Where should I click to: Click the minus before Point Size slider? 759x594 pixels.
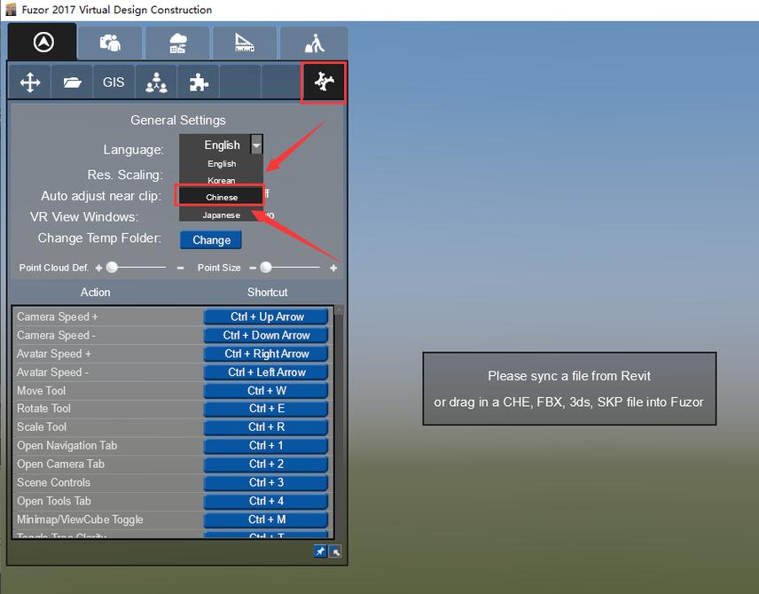click(x=253, y=268)
